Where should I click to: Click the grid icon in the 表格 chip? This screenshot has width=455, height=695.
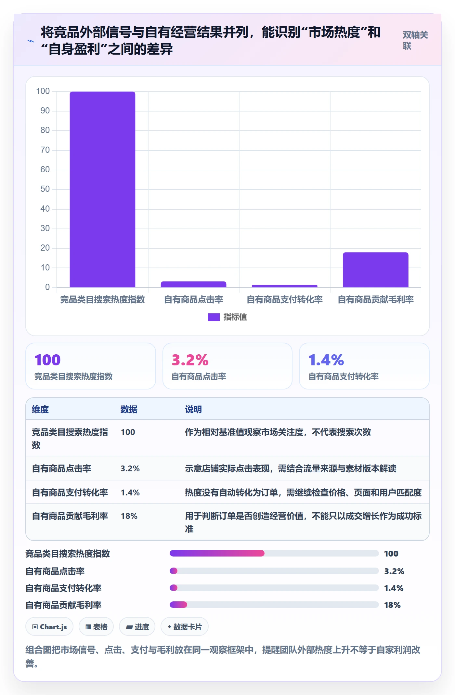88,627
